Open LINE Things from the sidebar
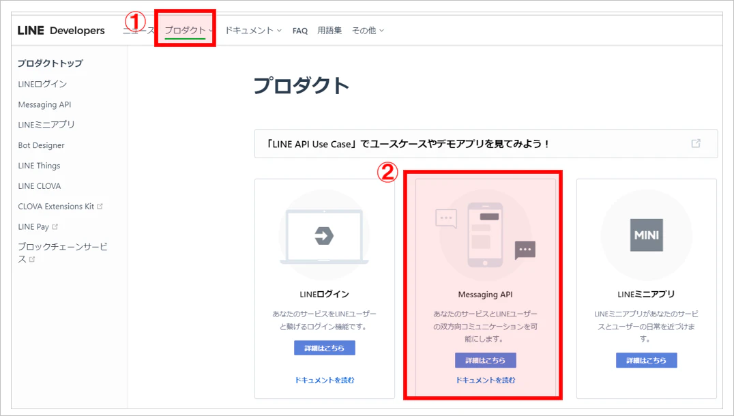Screen dimensions: 734x416 tap(40, 166)
